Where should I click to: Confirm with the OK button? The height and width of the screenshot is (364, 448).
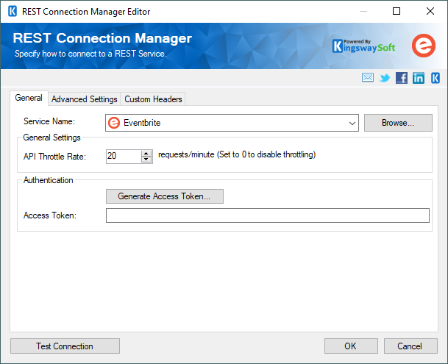(351, 346)
